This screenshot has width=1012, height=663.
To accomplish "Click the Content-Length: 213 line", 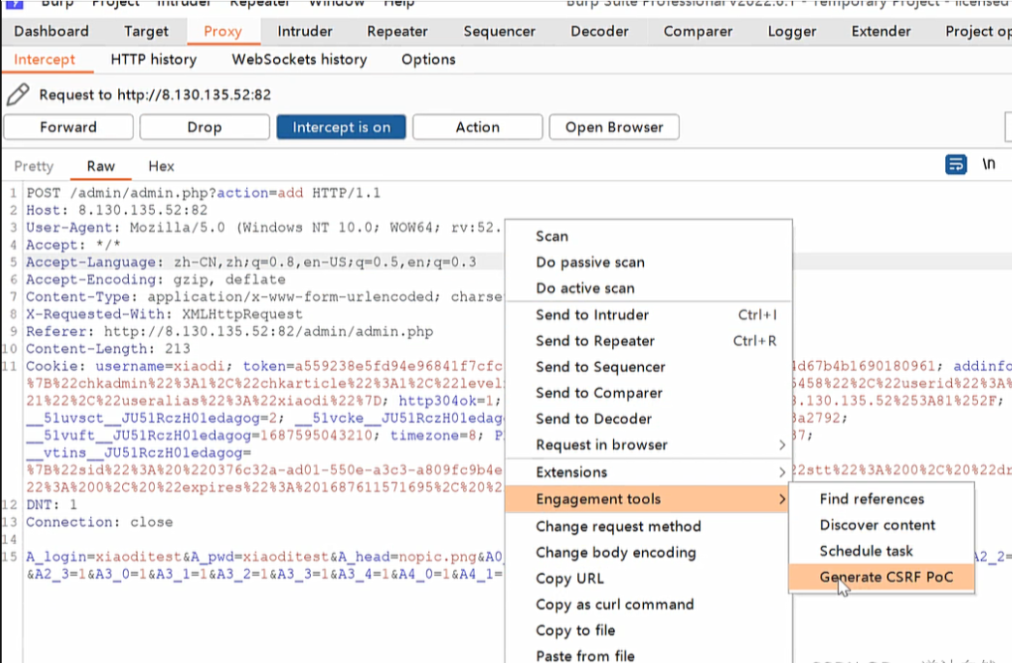I will point(107,348).
